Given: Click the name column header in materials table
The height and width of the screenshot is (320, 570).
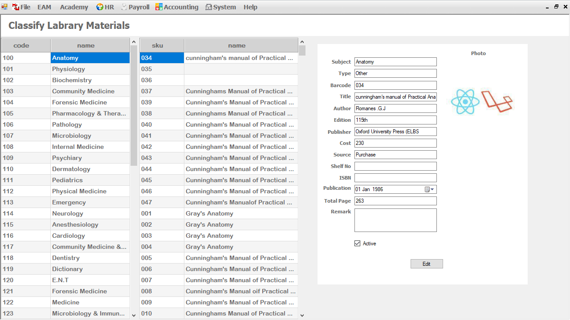Looking at the screenshot, I should pos(241,45).
